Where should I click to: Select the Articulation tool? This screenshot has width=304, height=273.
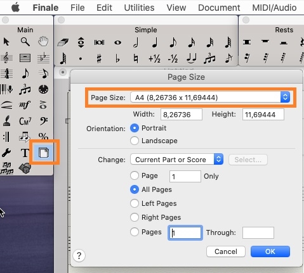click(43, 105)
